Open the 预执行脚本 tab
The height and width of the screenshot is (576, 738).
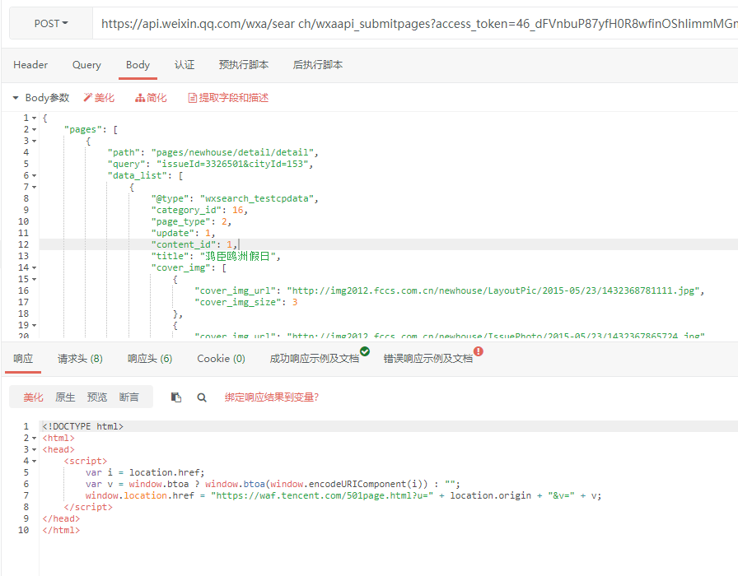(243, 65)
